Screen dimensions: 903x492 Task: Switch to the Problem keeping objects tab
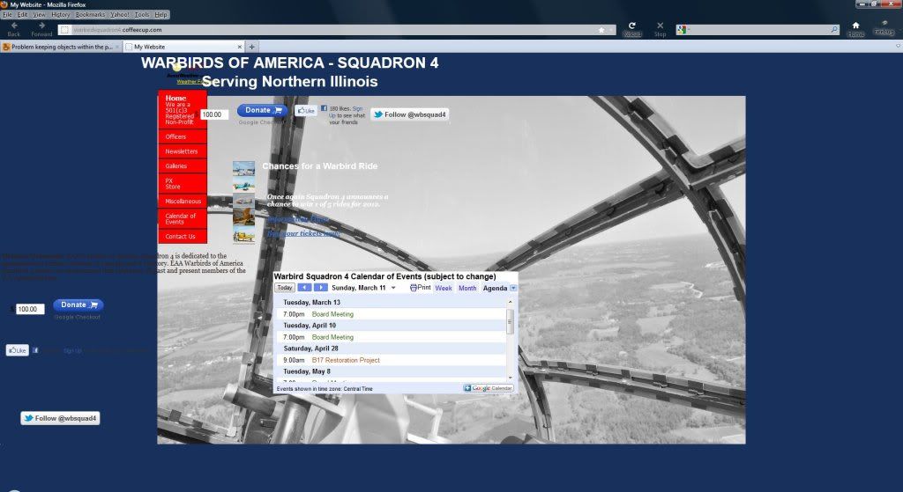(x=61, y=47)
